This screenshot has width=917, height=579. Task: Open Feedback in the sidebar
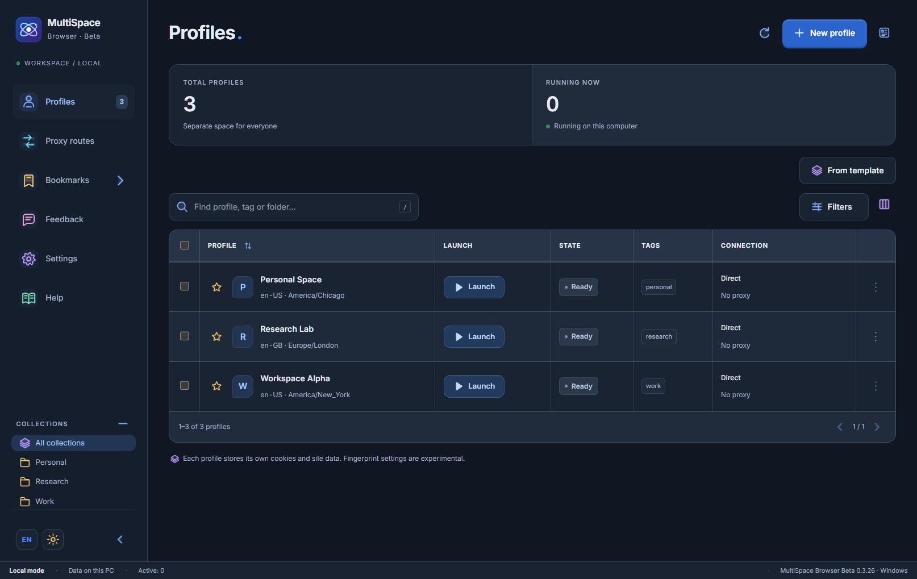point(73,219)
